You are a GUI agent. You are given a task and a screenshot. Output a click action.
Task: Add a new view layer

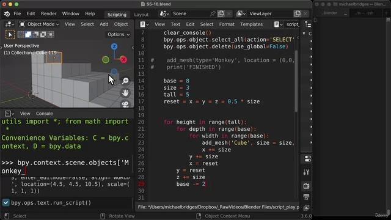pyautogui.click(x=298, y=13)
